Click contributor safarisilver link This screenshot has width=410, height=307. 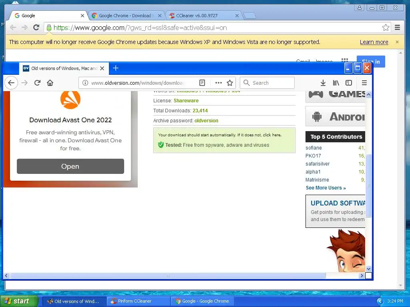click(318, 163)
